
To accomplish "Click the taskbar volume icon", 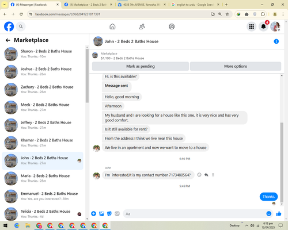I will 252,225.
